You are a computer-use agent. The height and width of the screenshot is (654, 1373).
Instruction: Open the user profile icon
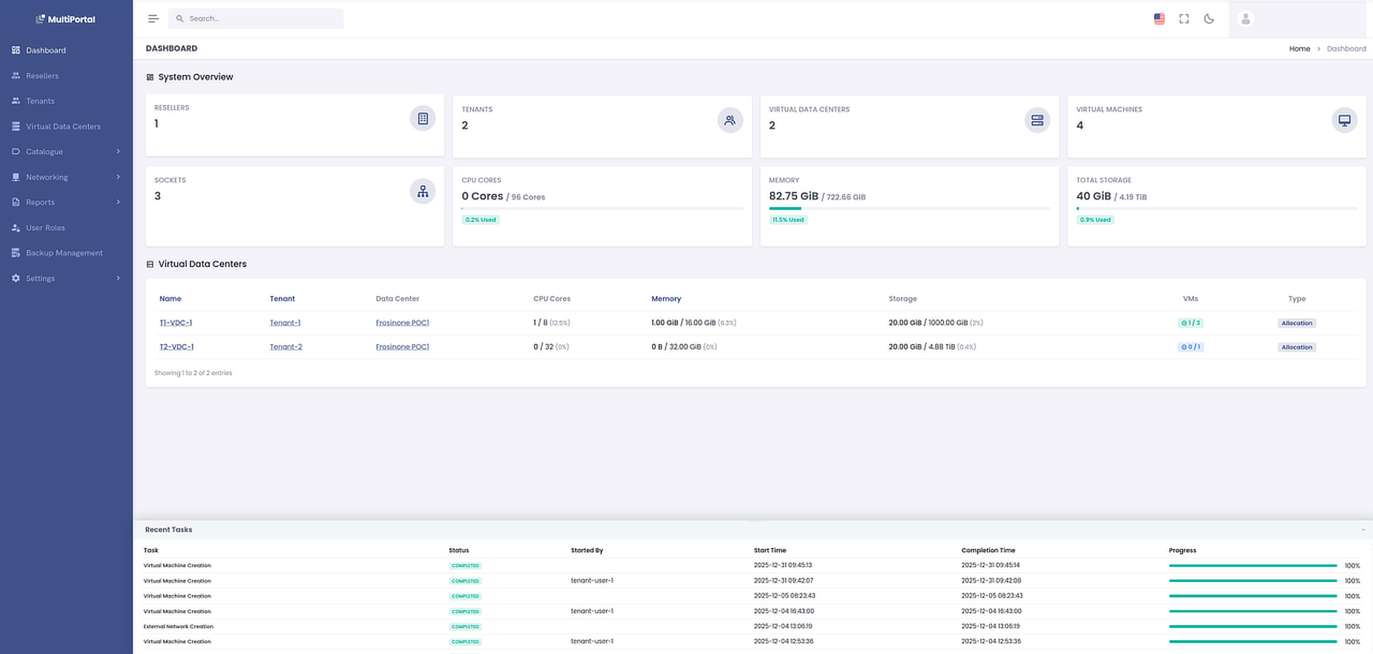point(1245,19)
